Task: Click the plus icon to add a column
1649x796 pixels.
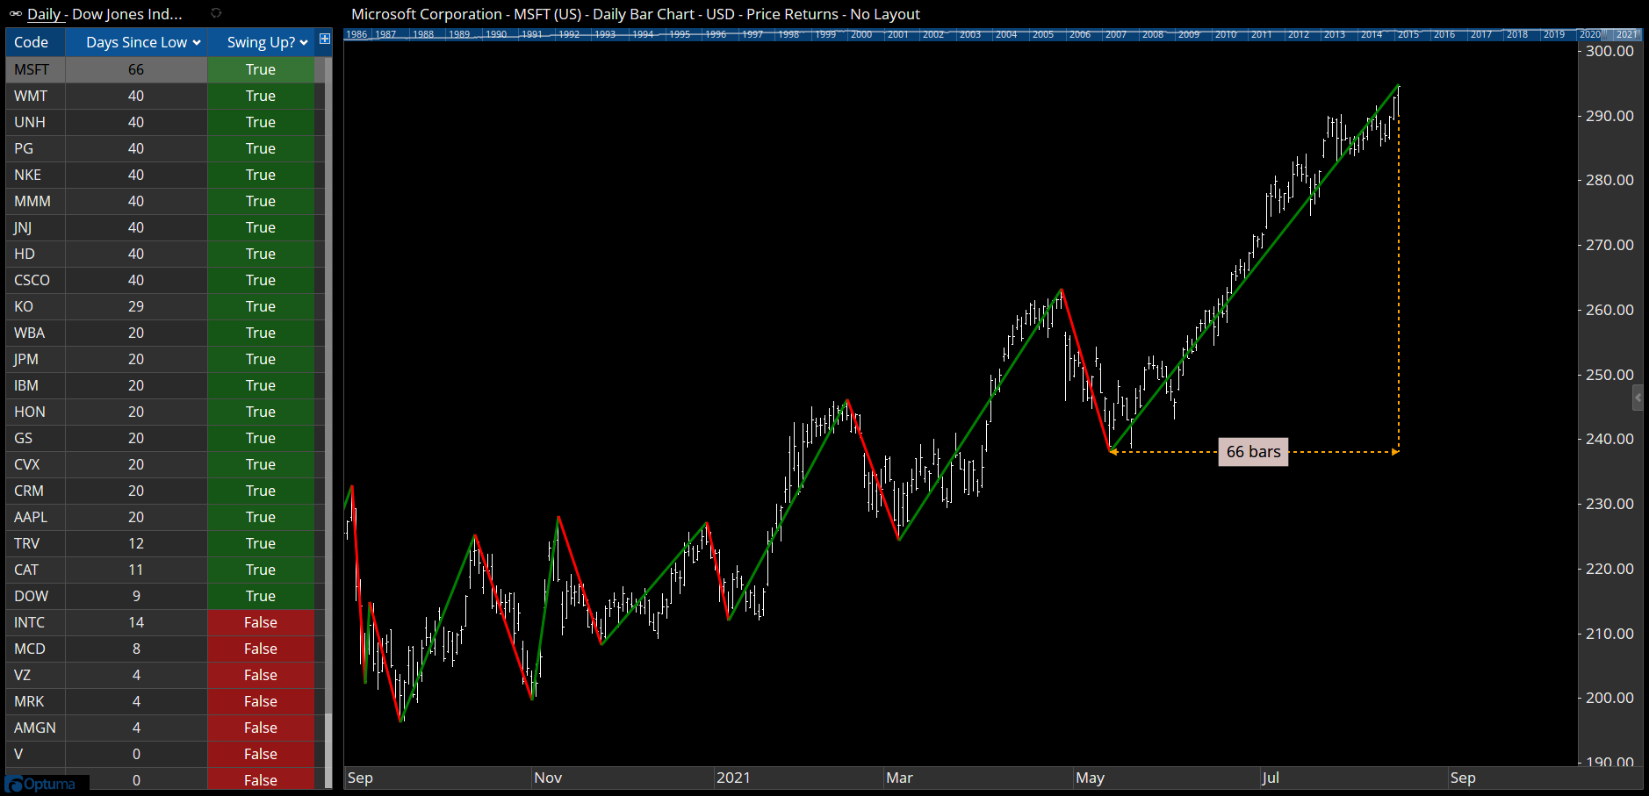Action: pos(324,39)
